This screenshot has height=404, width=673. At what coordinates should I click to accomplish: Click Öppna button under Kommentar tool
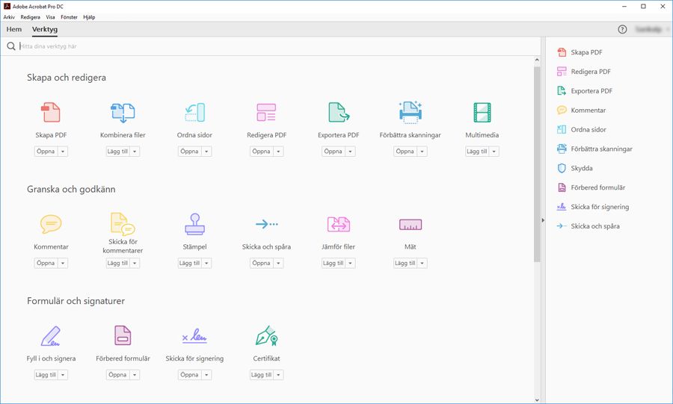click(x=46, y=263)
